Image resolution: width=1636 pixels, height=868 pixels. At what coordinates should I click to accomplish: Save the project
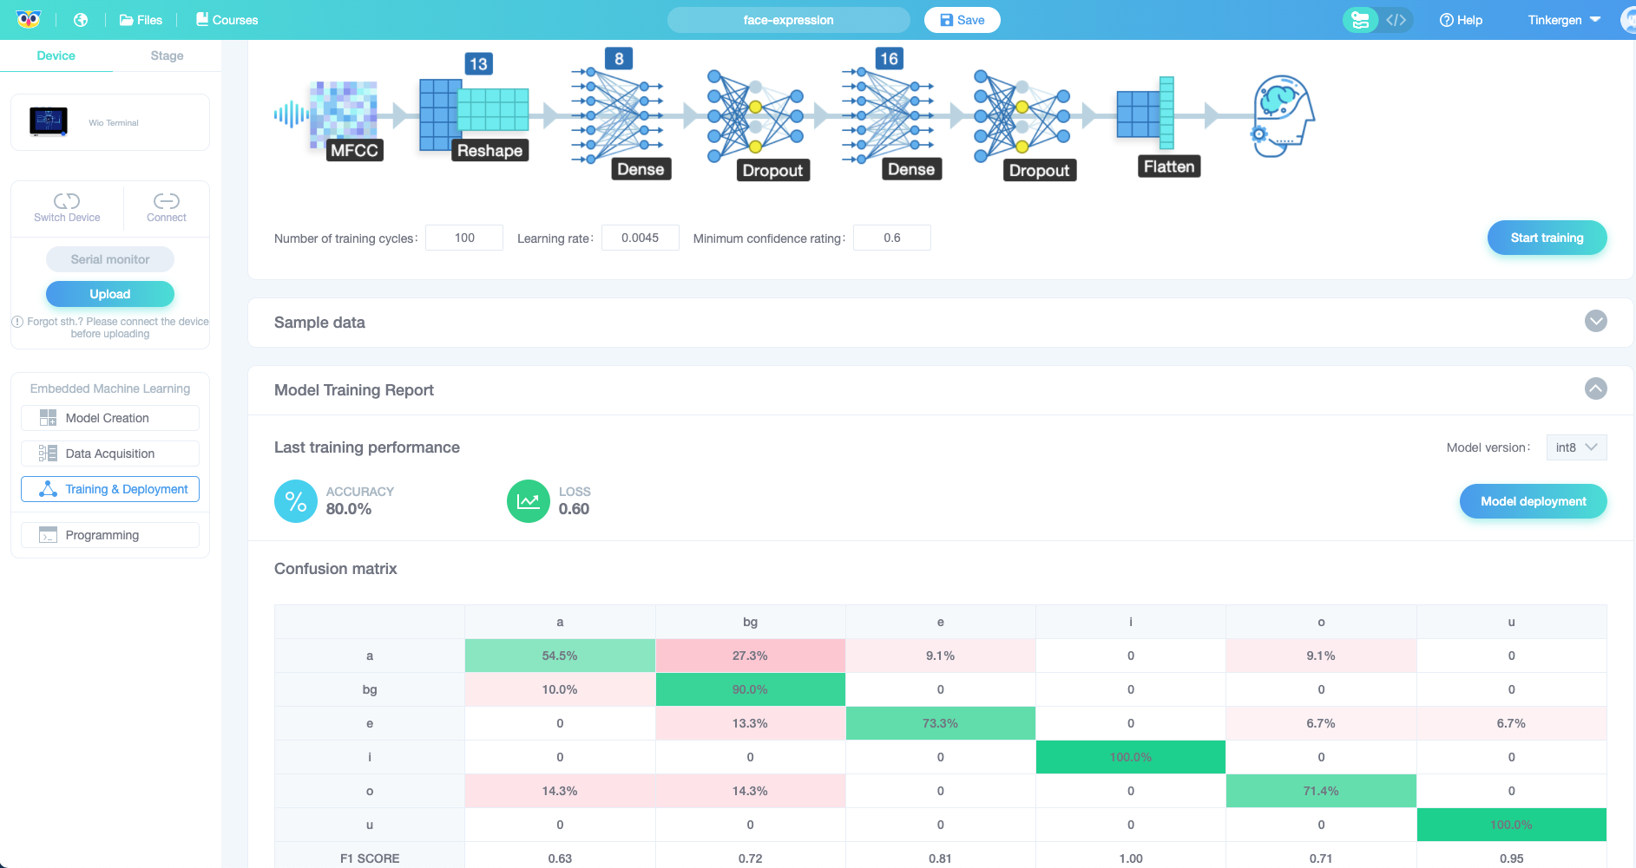point(962,20)
